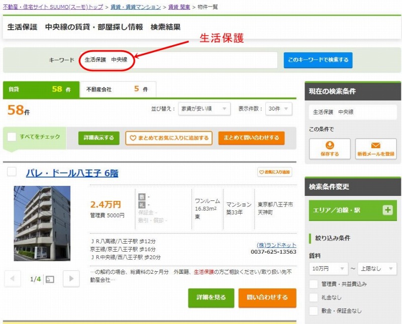Check the すべてをチェック checkbox

pyautogui.click(x=12, y=137)
